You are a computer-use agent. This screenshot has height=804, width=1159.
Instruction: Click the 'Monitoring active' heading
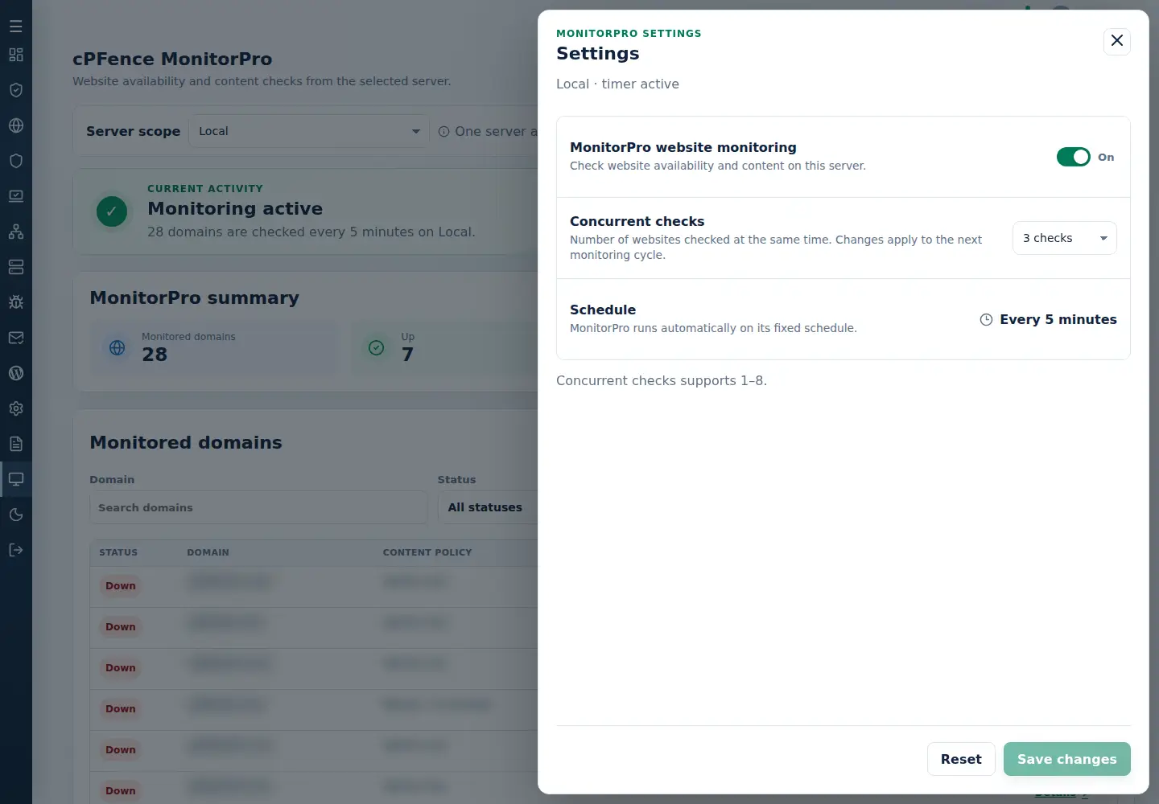(x=235, y=208)
